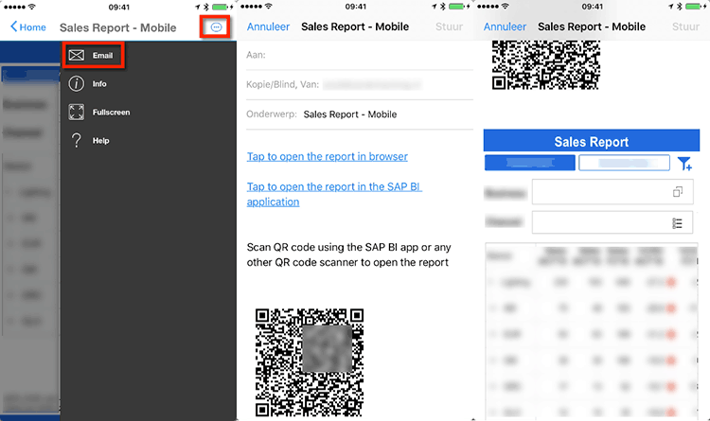Click the copy icon in first filter box
This screenshot has height=421, width=710.
click(678, 192)
